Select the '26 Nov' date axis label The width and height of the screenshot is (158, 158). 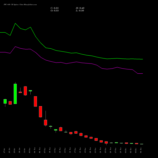tap(111, 150)
